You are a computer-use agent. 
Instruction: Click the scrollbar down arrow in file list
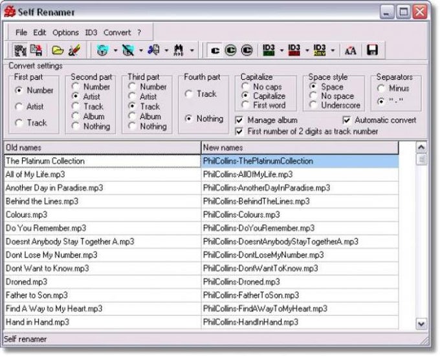tap(421, 324)
